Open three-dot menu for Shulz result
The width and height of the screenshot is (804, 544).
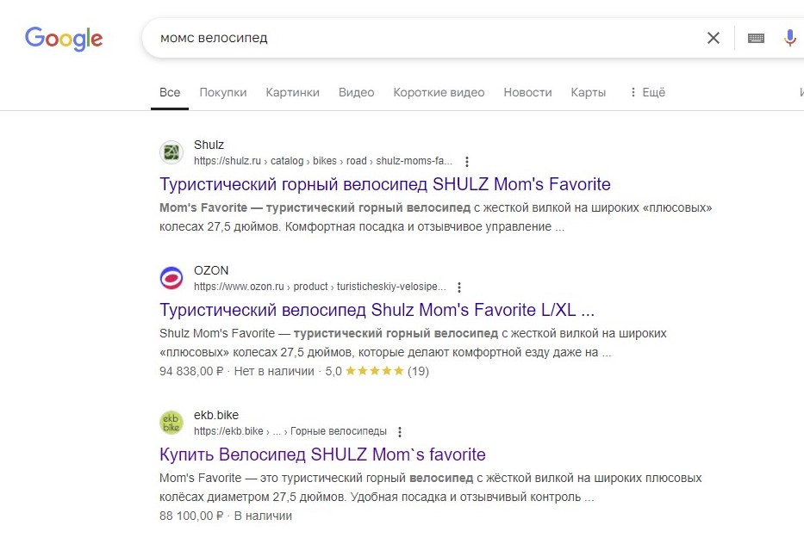point(466,161)
